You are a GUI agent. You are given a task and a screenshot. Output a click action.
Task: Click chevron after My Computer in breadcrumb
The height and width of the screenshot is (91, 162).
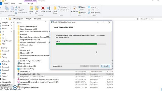click(24, 19)
